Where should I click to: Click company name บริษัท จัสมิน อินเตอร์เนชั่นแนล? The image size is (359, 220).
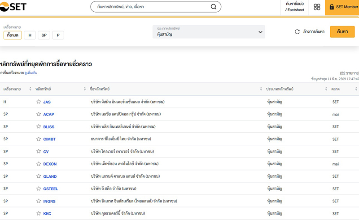click(127, 102)
